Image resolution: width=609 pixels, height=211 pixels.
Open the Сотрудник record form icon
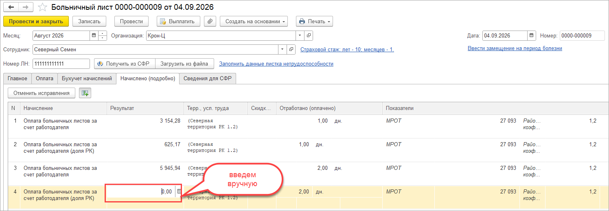tap(291, 50)
